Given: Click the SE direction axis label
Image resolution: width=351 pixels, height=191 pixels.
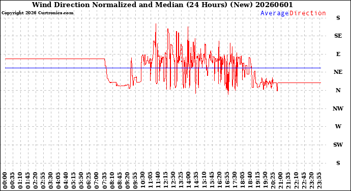Looking at the screenshot, I should click(338, 36).
